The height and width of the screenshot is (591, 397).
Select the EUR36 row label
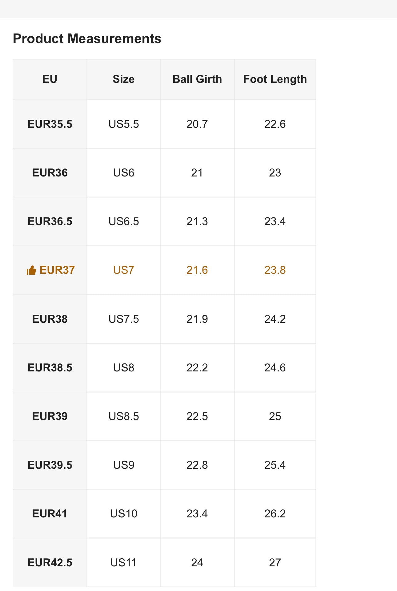coord(50,173)
